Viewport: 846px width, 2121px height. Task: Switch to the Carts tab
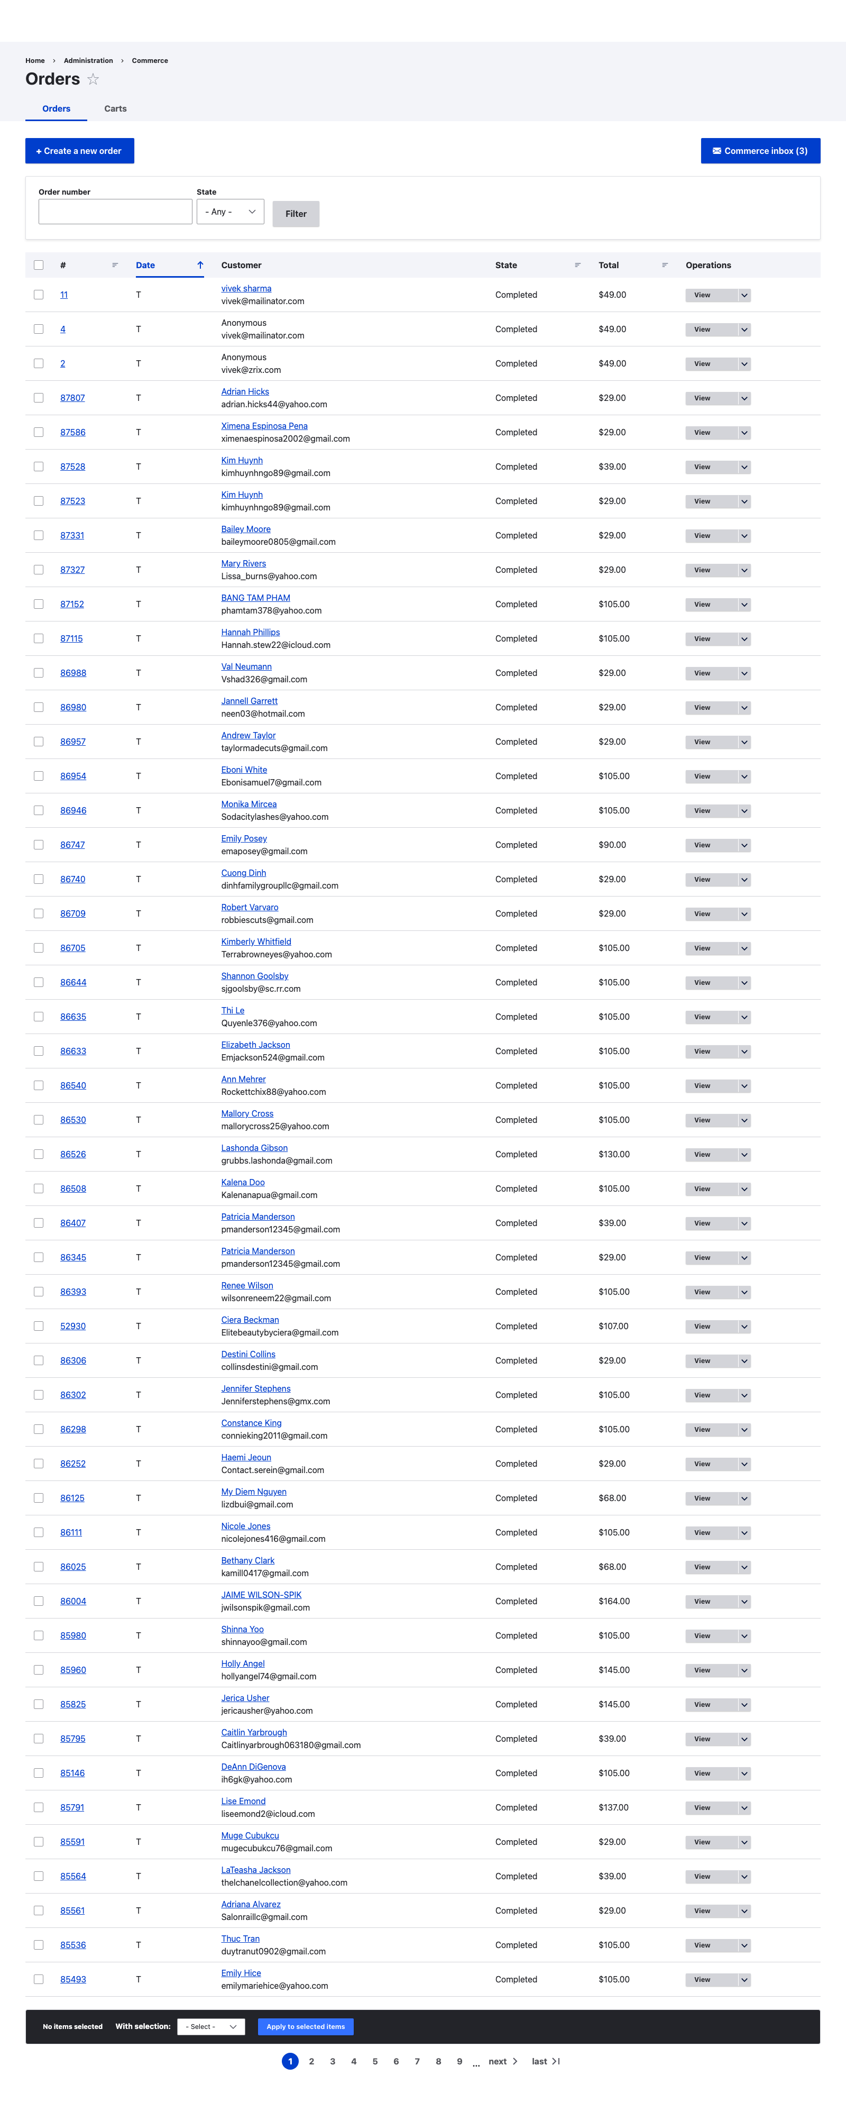coord(115,108)
